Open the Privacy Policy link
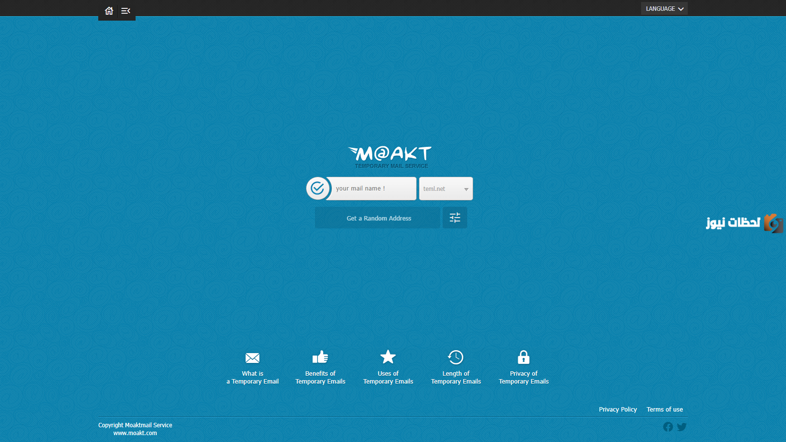This screenshot has height=442, width=786. tap(618, 410)
